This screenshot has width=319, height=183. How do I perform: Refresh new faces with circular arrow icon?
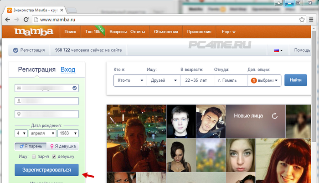click(274, 116)
